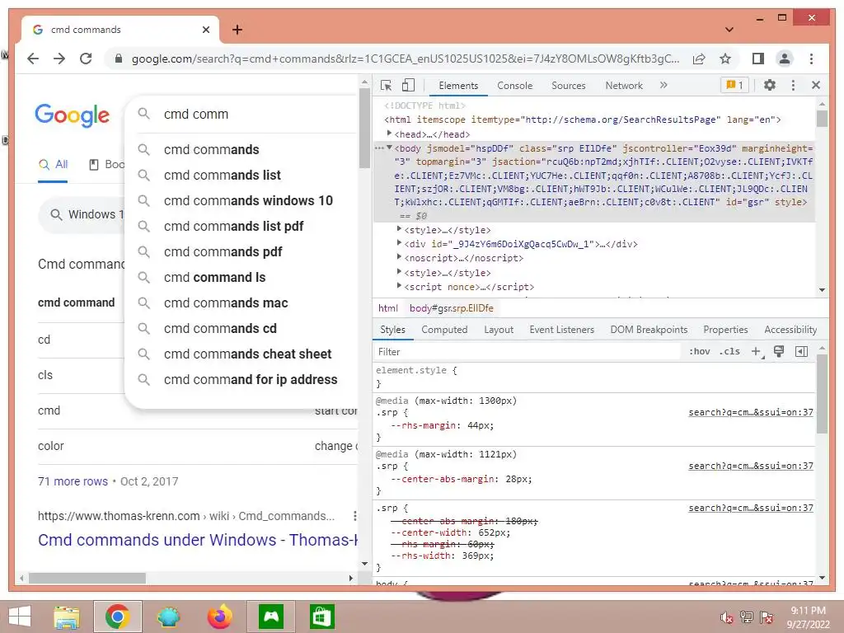Switch to the Network panel tab
This screenshot has height=633, width=844.
click(x=624, y=86)
